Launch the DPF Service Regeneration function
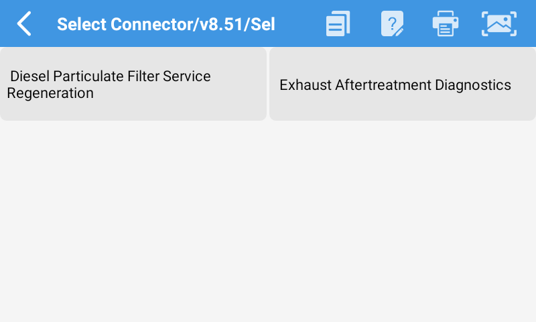The image size is (536, 322). [133, 85]
